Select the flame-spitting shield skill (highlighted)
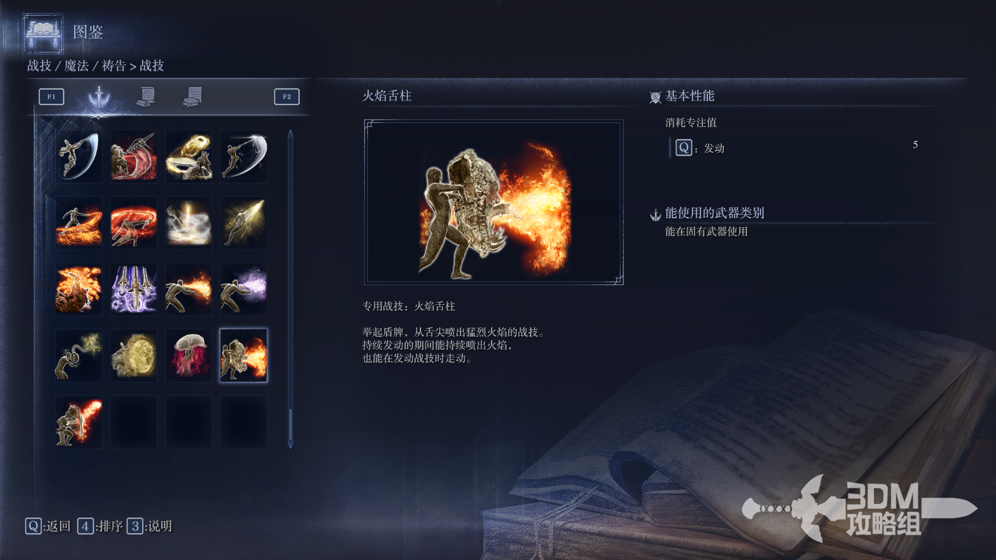Viewport: 996px width, 560px height. [x=244, y=355]
